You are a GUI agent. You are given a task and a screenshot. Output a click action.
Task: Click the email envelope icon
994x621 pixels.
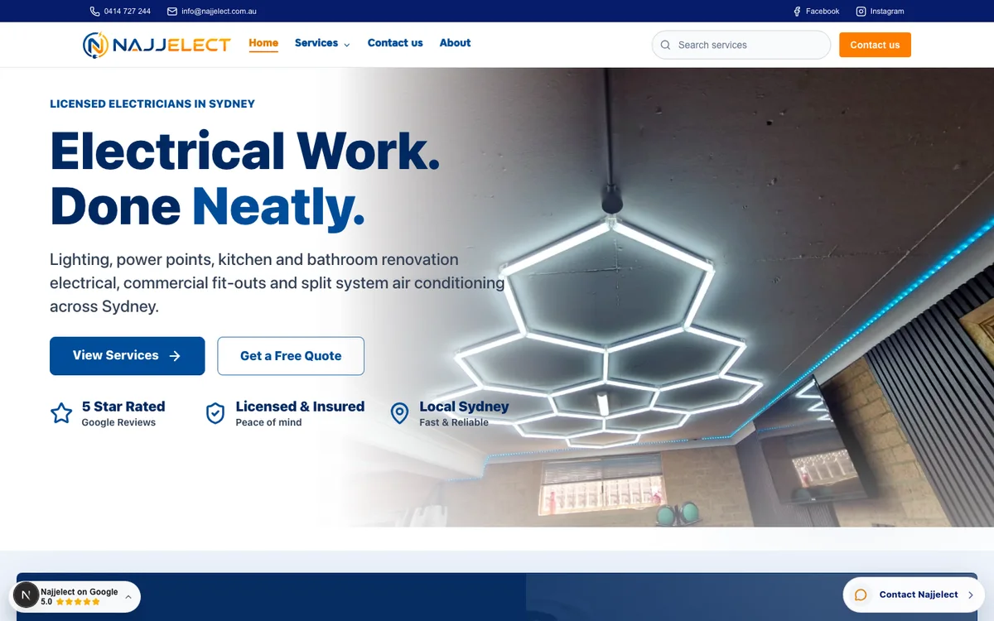[172, 12]
